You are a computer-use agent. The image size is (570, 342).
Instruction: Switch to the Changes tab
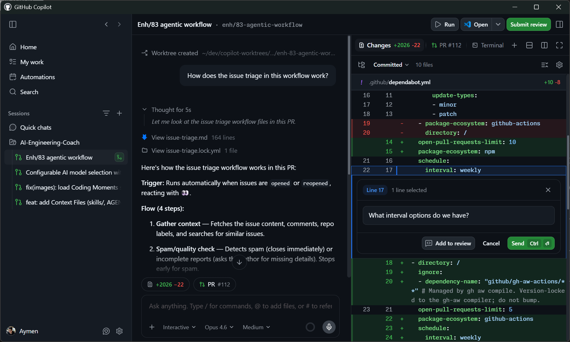[x=389, y=45]
